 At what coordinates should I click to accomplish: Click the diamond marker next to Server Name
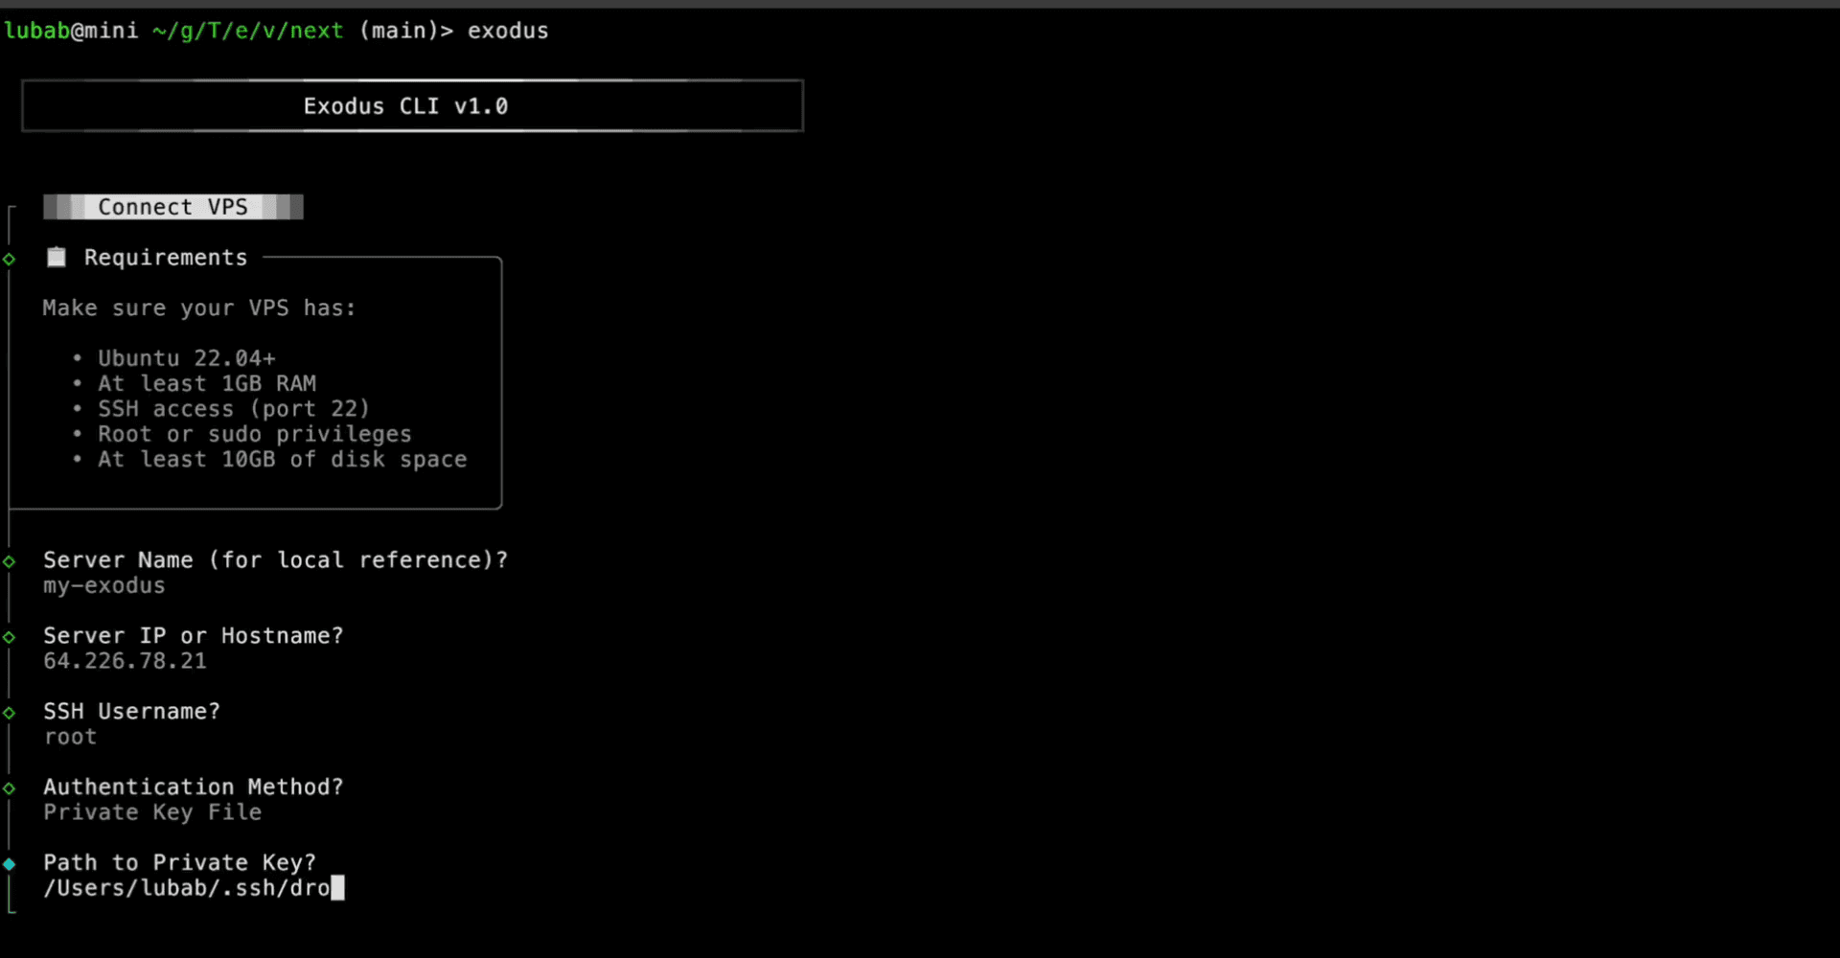[10, 561]
